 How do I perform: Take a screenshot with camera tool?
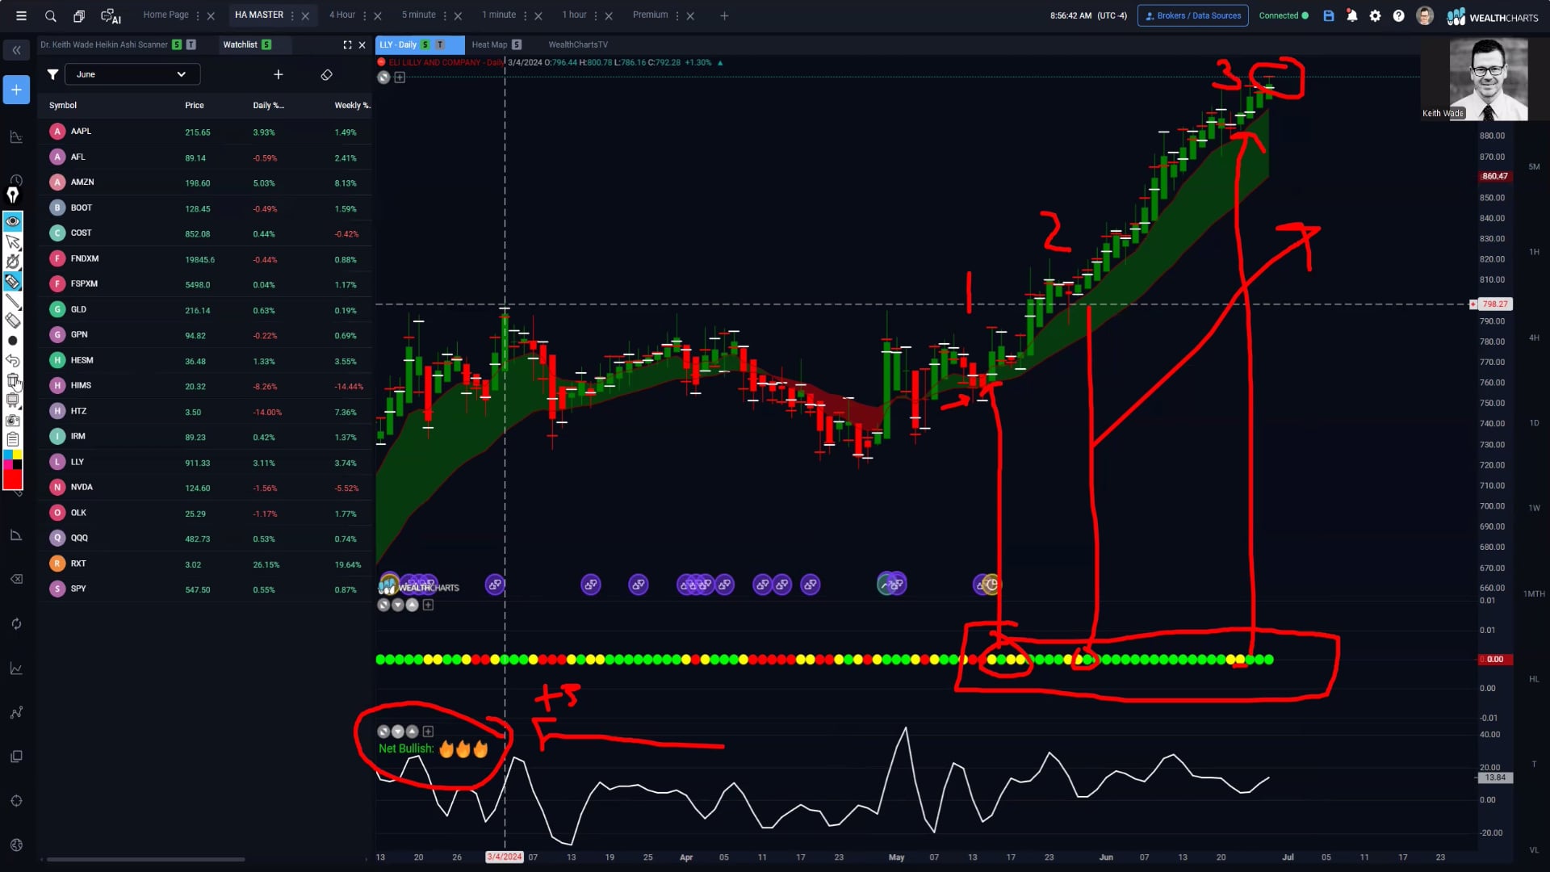(13, 420)
